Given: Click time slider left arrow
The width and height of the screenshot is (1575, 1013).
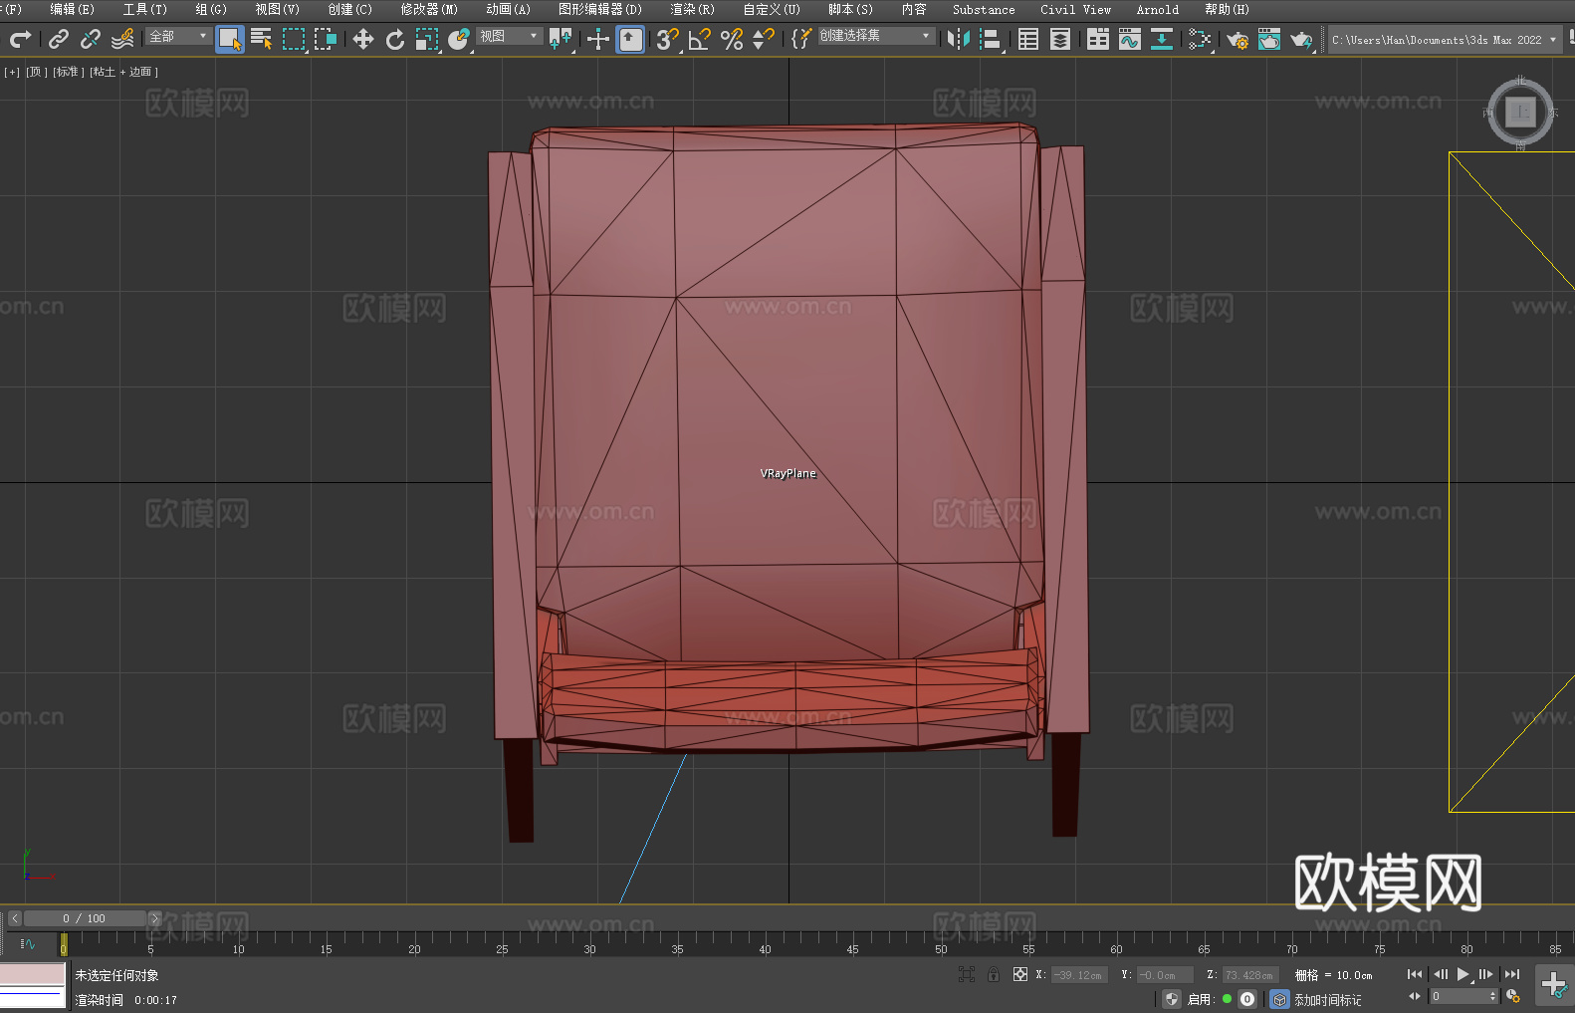Looking at the screenshot, I should click(x=15, y=918).
